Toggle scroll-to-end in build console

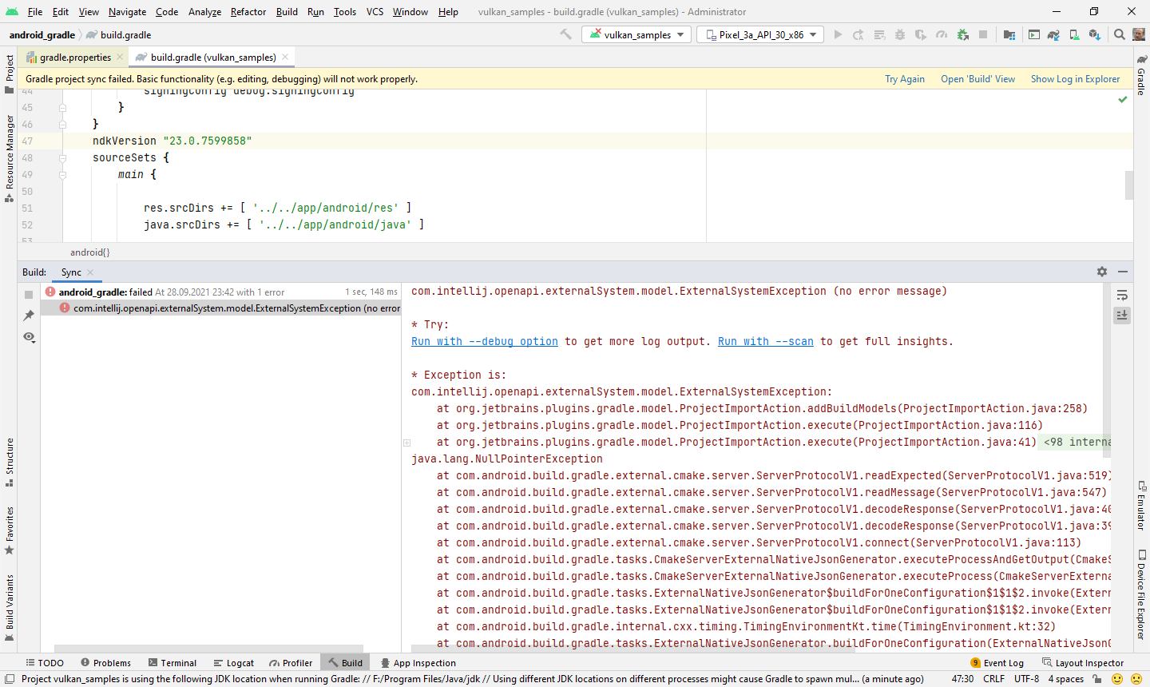pos(1122,315)
